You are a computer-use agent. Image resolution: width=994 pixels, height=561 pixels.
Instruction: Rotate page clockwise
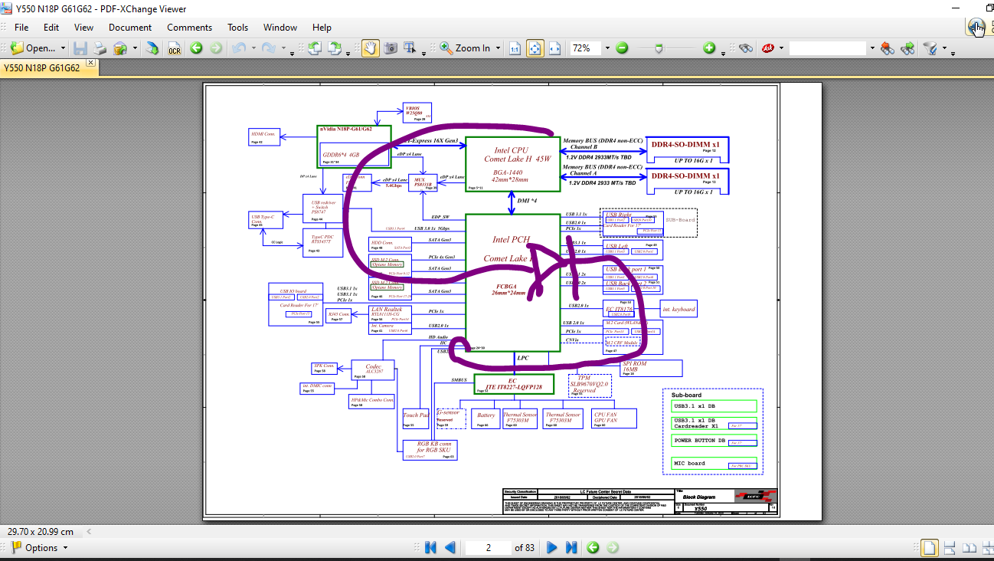[334, 48]
